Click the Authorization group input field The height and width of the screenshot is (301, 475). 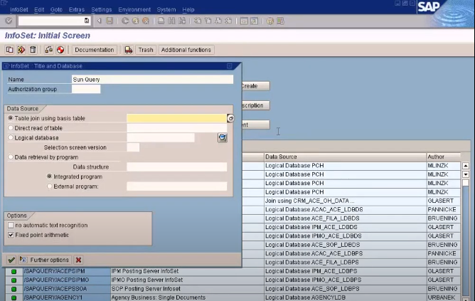tap(86, 89)
